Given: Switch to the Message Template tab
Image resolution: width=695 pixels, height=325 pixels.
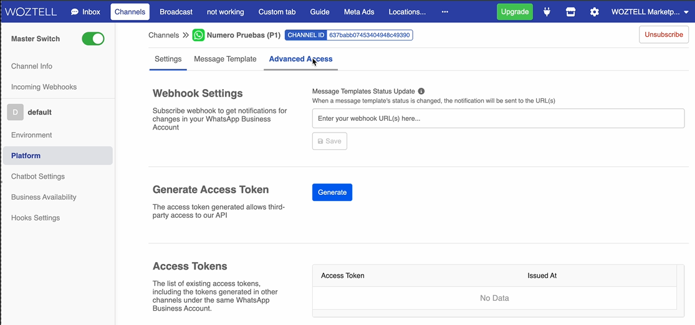Looking at the screenshot, I should pyautogui.click(x=225, y=59).
